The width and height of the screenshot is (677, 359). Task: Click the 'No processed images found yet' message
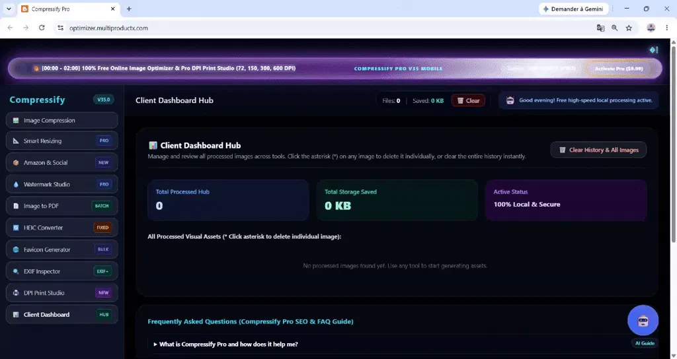[x=395, y=266]
